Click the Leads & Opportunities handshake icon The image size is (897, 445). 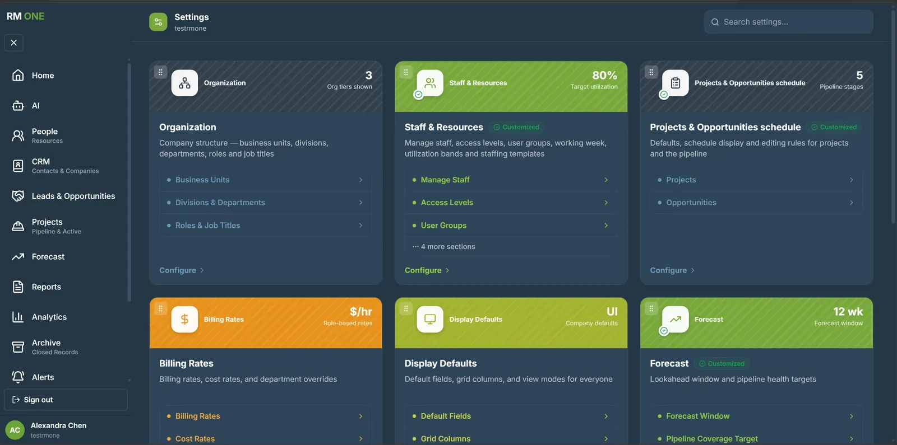[18, 196]
